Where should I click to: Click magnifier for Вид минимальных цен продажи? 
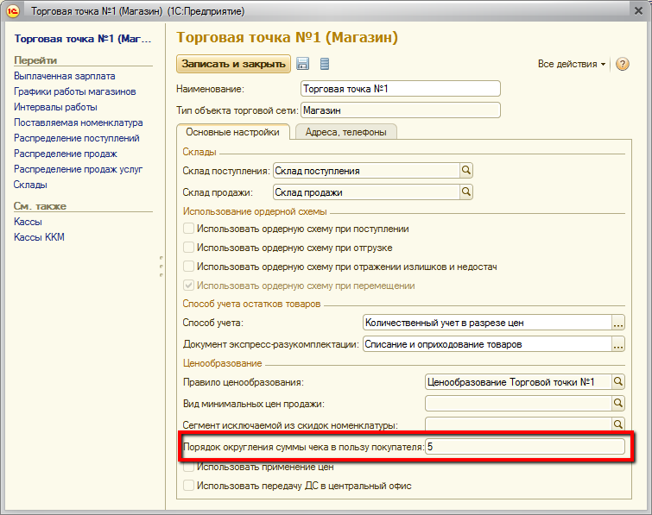tap(617, 403)
